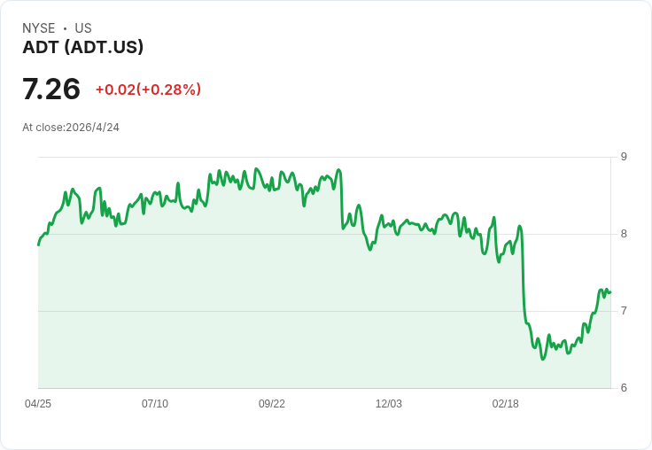Select the 12/03 date on the x-axis

(389, 404)
